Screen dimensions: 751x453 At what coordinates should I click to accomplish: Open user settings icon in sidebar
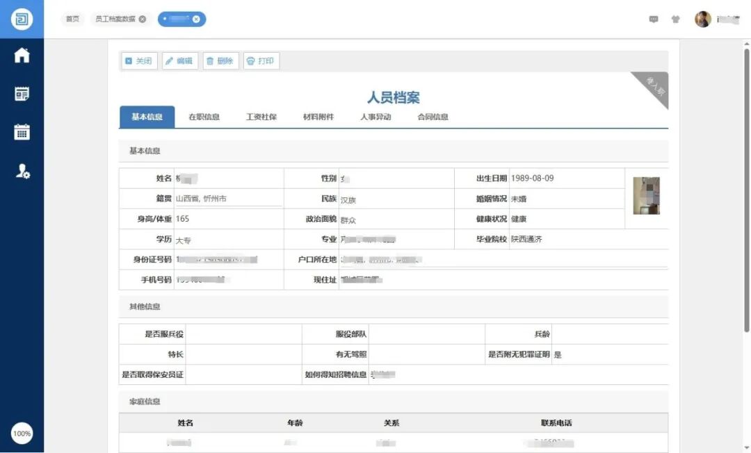[22, 171]
